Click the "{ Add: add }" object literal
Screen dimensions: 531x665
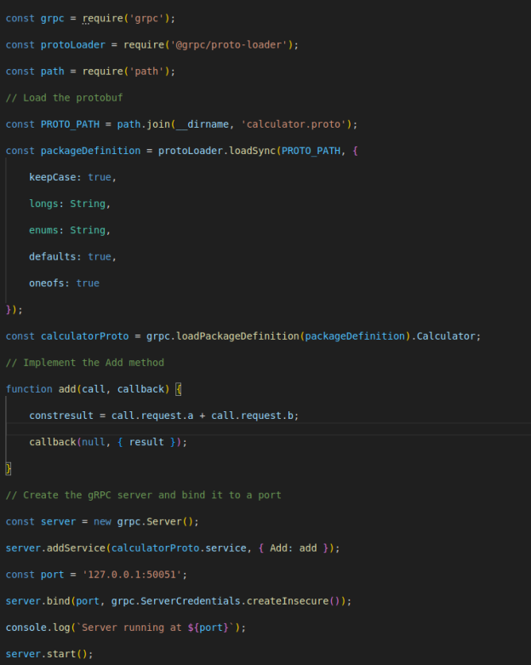(294, 548)
